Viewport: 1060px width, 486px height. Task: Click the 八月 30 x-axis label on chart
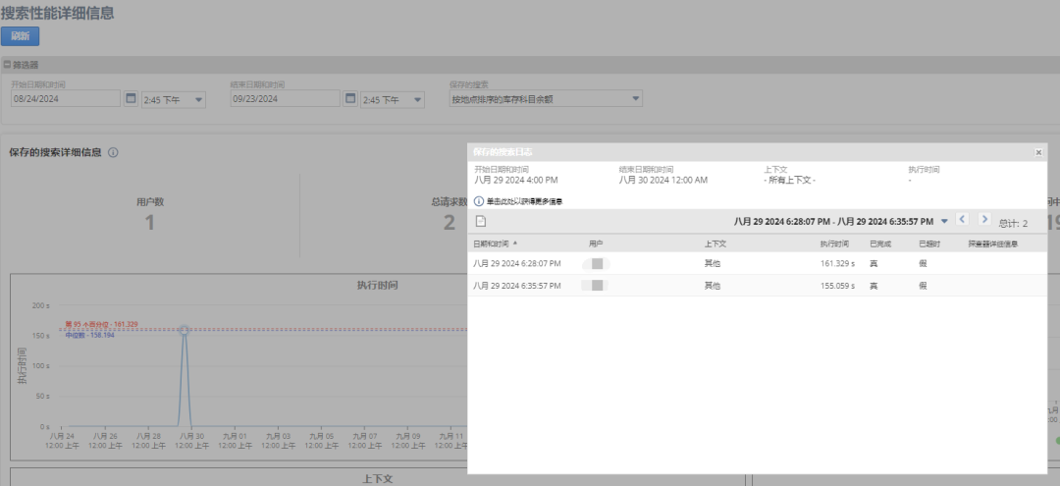[192, 441]
